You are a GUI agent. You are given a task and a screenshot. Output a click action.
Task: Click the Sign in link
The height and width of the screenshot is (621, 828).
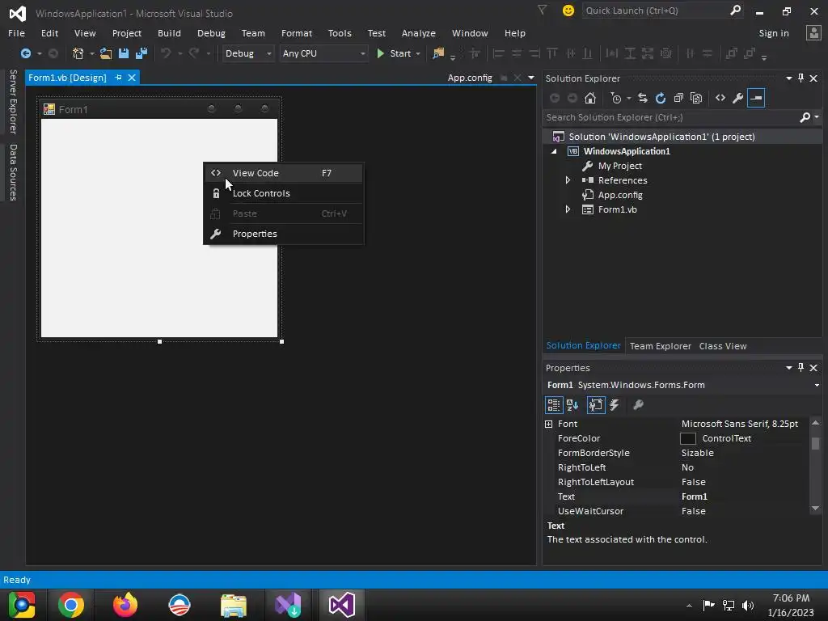(x=774, y=32)
